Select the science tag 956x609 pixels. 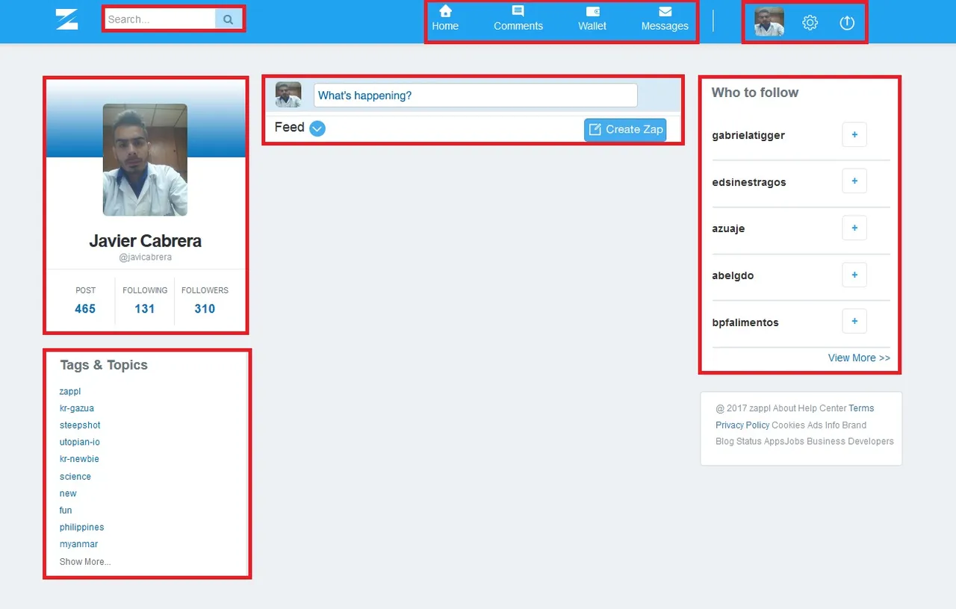tap(75, 477)
